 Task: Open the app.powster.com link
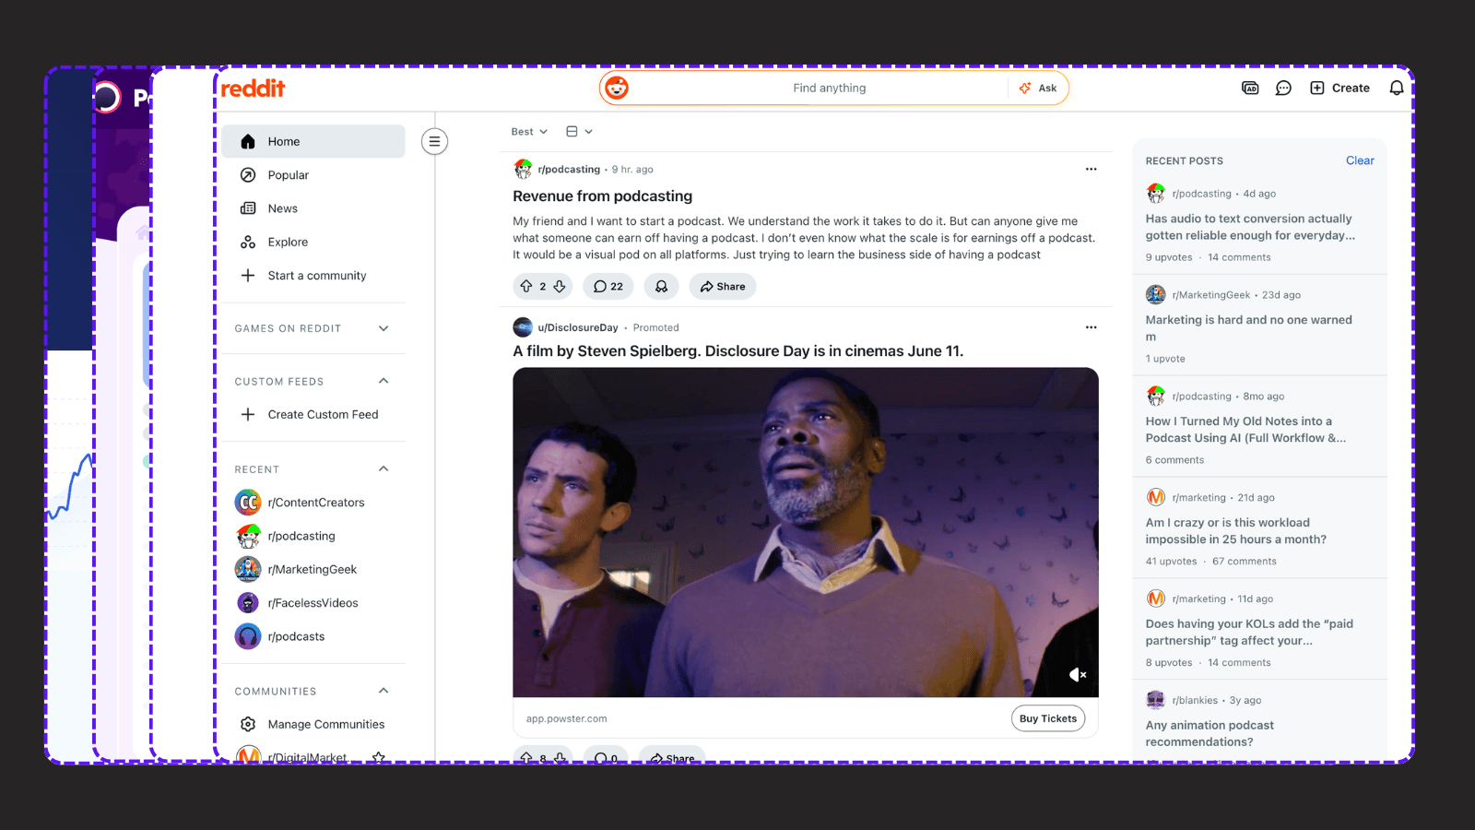point(567,719)
